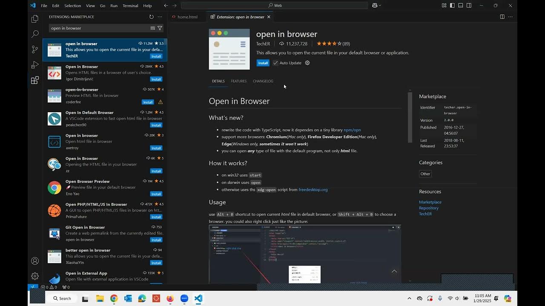Open Extensions view more actions menu
The width and height of the screenshot is (545, 306).
click(x=160, y=17)
